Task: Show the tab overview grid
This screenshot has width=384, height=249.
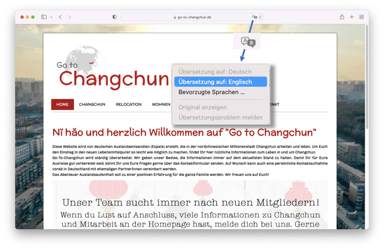Action: tap(362, 17)
